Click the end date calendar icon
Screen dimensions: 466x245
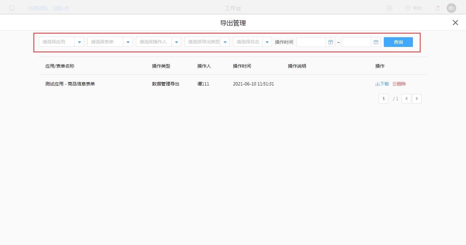point(376,42)
